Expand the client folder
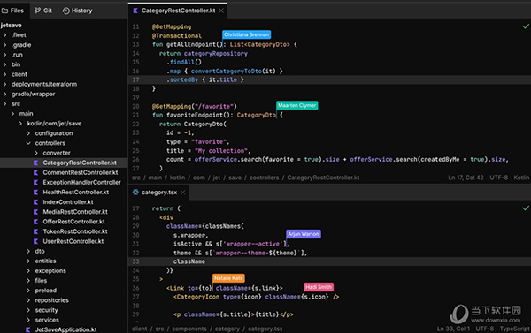 [x=4, y=74]
